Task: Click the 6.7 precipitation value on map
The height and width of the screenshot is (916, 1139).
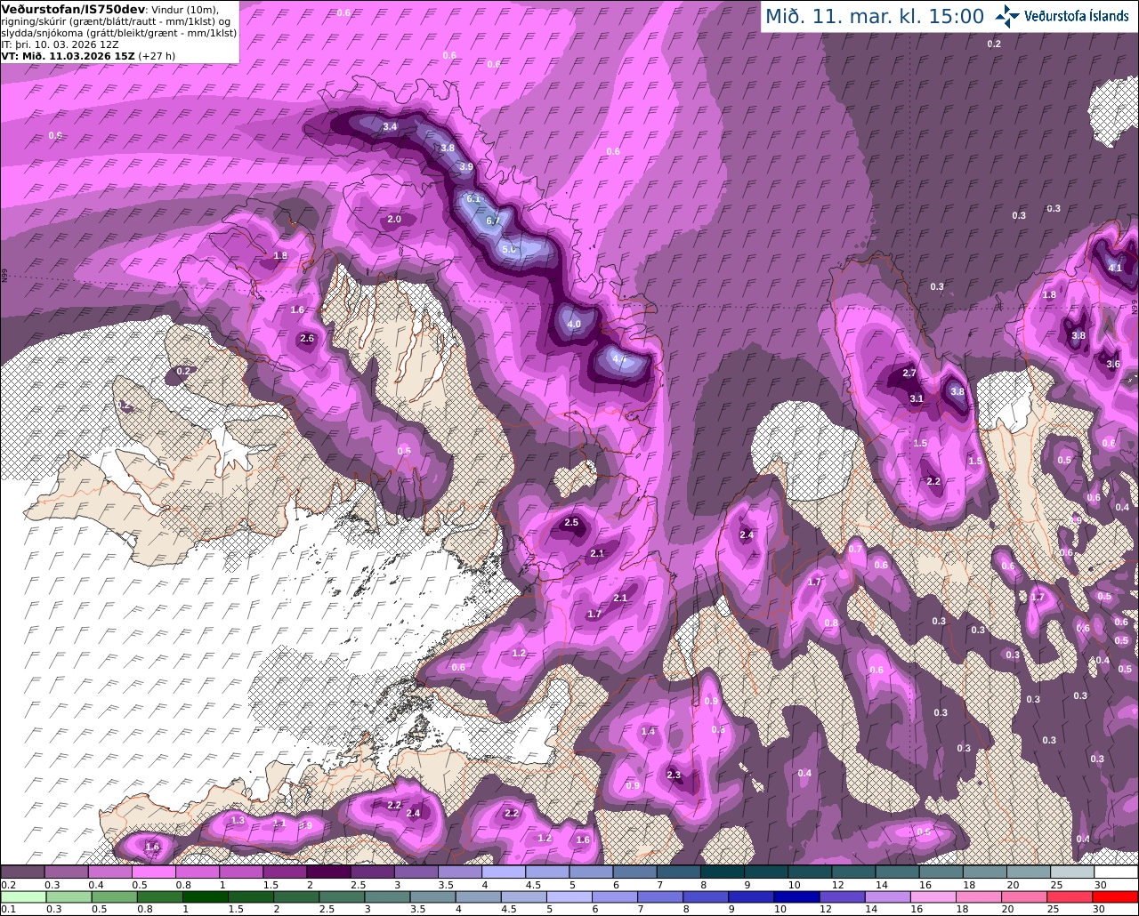Action: 494,221
